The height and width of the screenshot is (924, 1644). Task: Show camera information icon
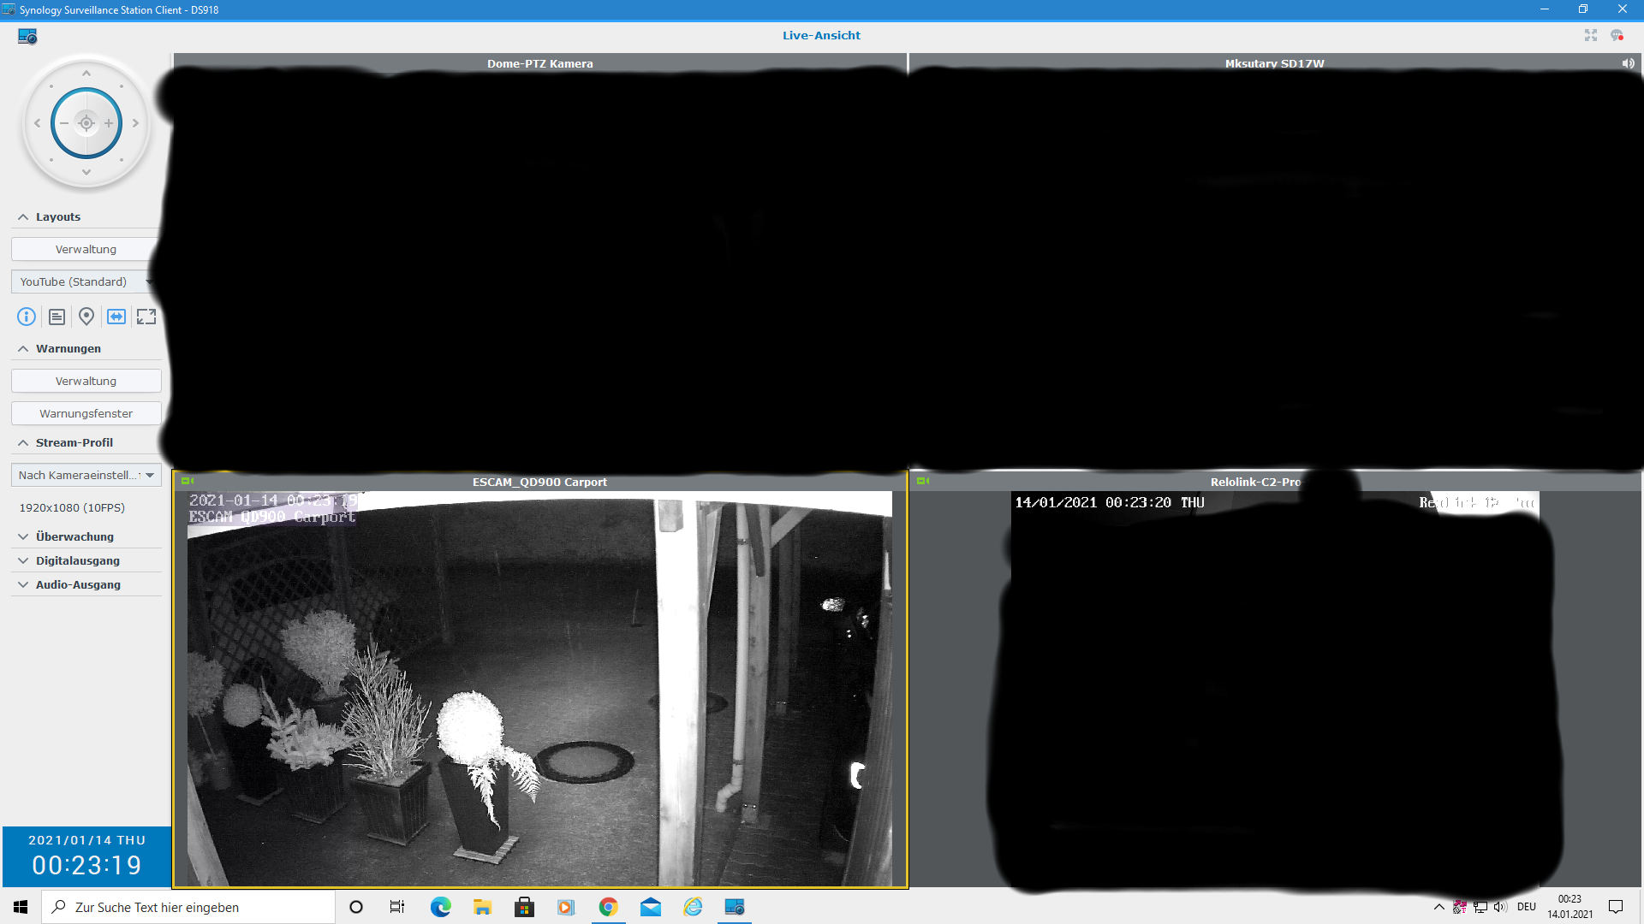coord(27,317)
